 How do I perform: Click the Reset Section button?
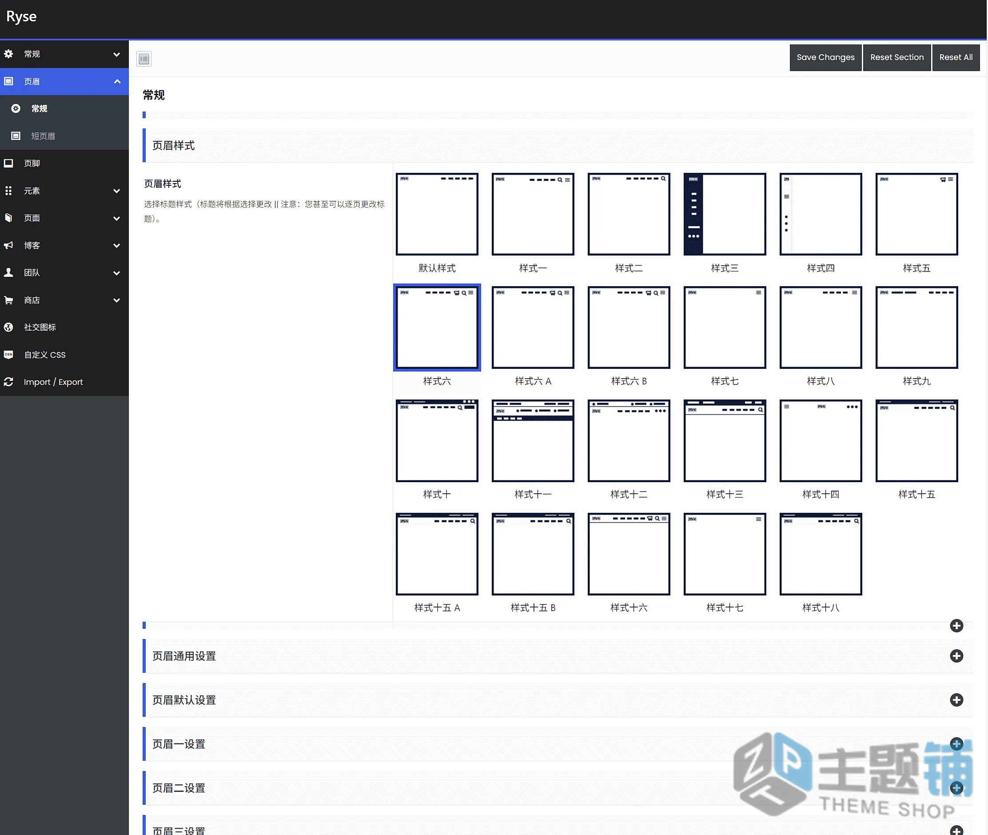coord(896,57)
